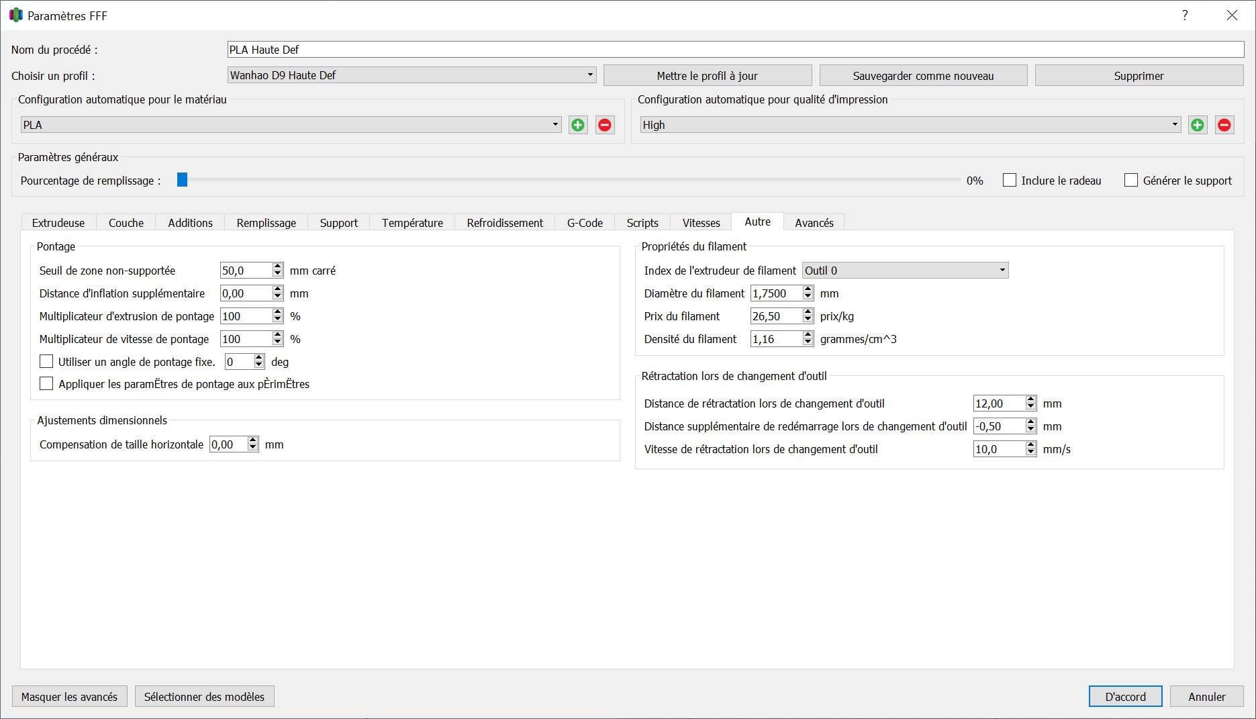
Task: Remove the High print quality configuration
Action: click(x=1224, y=125)
